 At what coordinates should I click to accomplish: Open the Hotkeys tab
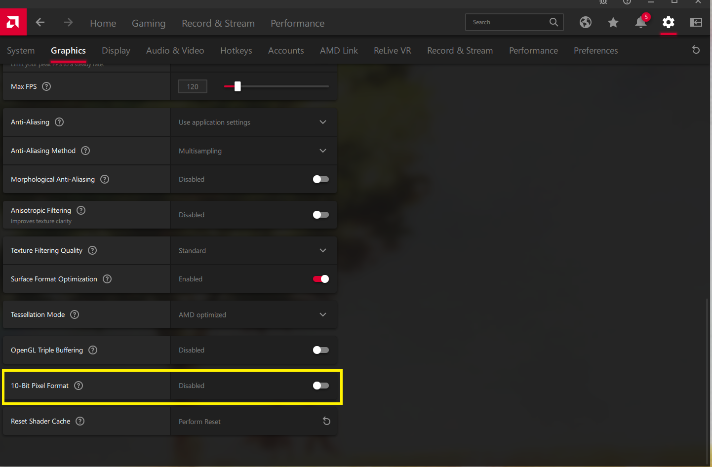tap(236, 50)
